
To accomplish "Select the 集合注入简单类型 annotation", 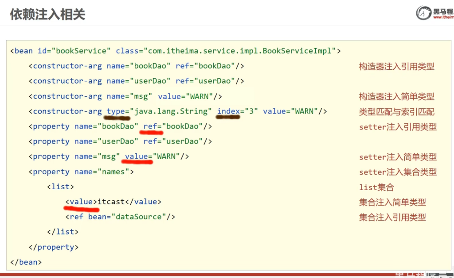I will (392, 202).
